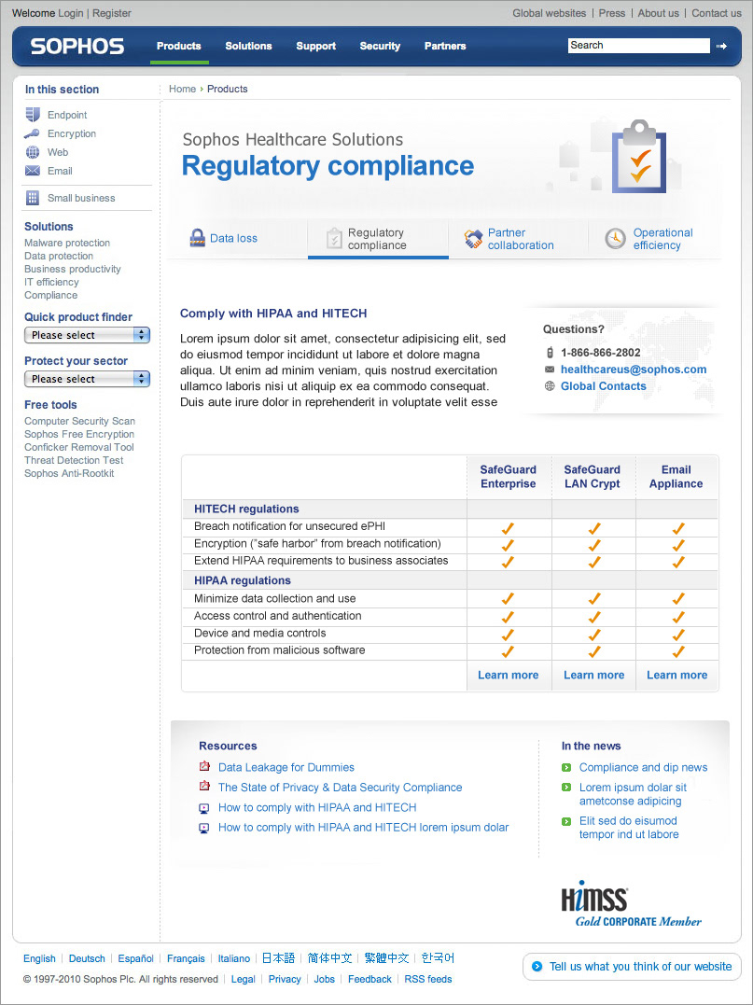Switch language to Deutsch
Screen dimensions: 753x1005
(87, 959)
